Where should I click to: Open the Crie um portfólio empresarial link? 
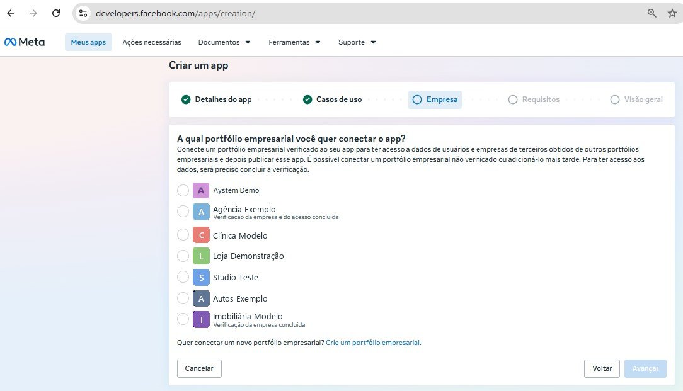(x=373, y=343)
